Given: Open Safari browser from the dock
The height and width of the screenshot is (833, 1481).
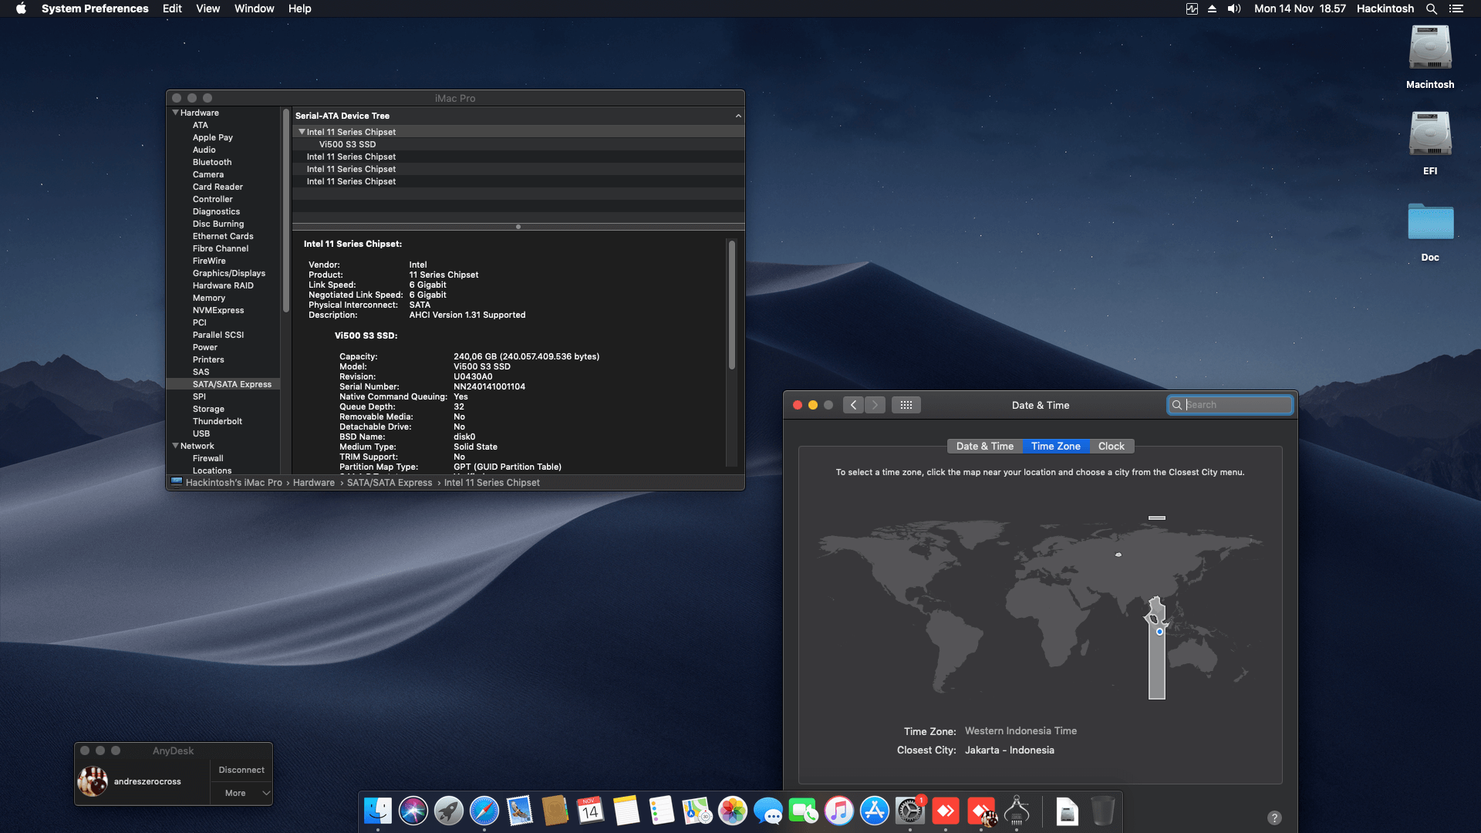Looking at the screenshot, I should [x=484, y=811].
